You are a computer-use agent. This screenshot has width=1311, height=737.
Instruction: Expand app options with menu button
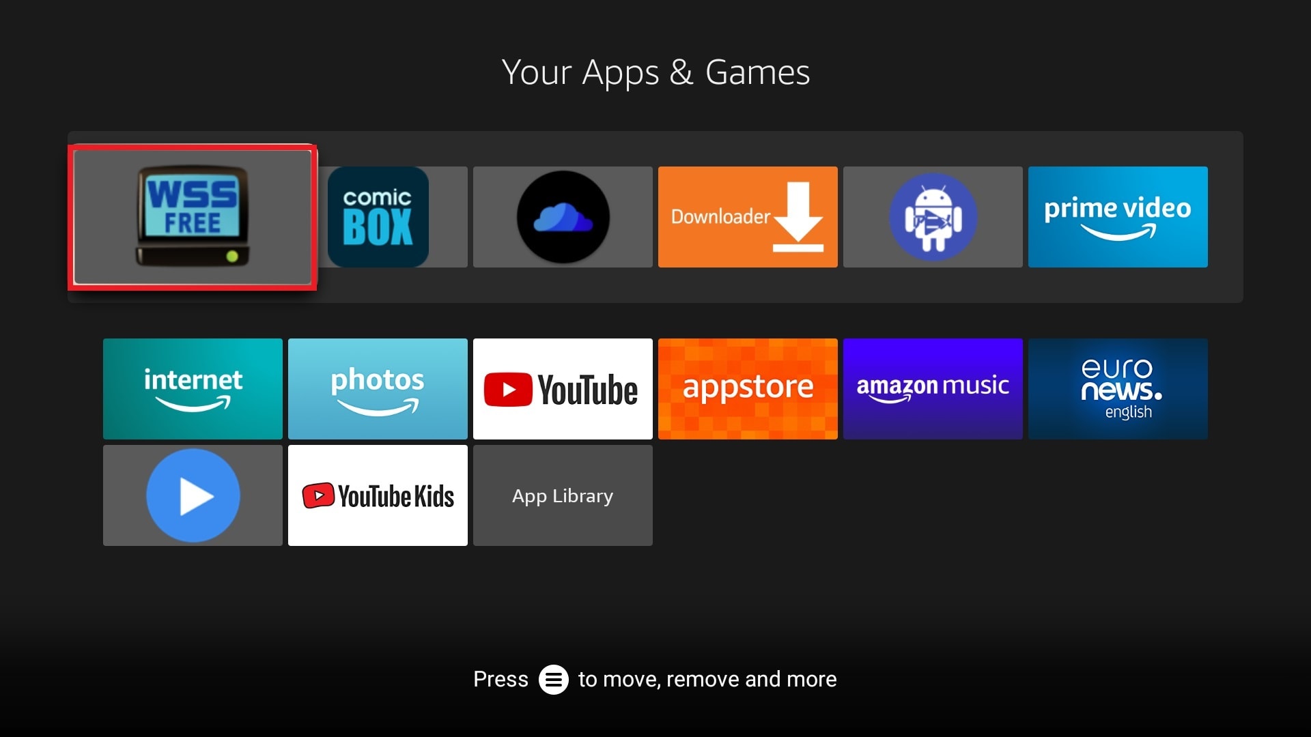tap(552, 678)
